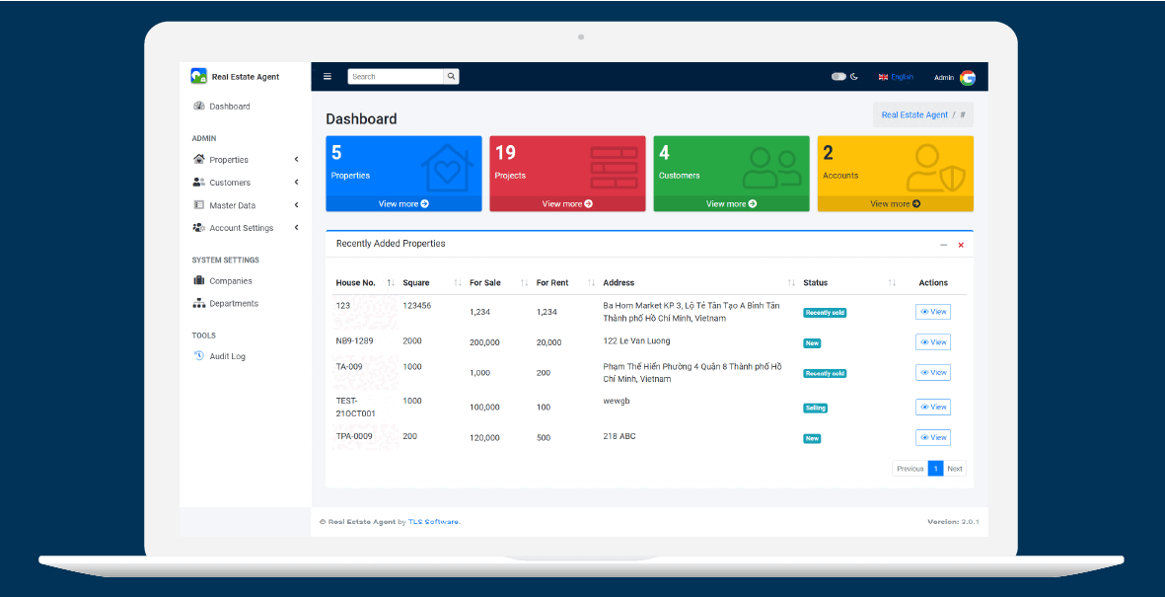The image size is (1165, 597).
Task: Focus the Search input field
Action: (396, 77)
